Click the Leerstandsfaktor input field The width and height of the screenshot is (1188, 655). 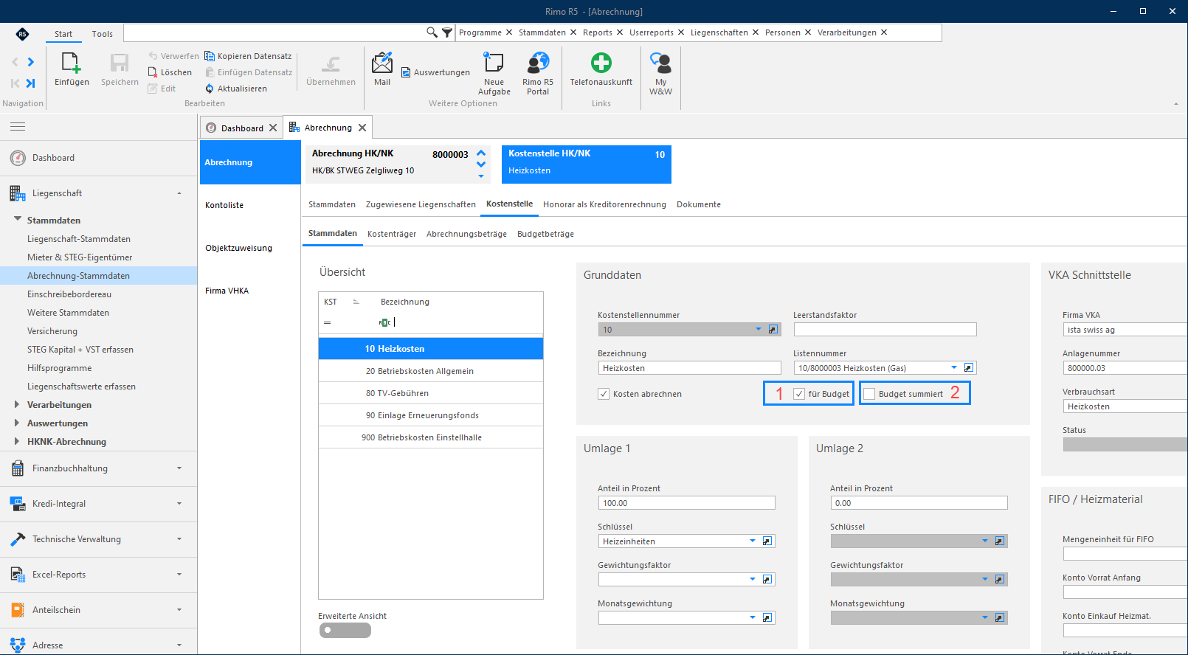point(885,330)
